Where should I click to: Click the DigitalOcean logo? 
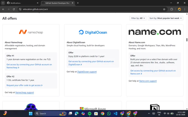(x=93, y=32)
